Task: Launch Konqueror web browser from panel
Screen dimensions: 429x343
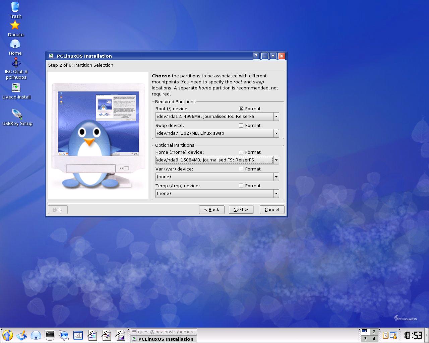Action: tap(64, 335)
